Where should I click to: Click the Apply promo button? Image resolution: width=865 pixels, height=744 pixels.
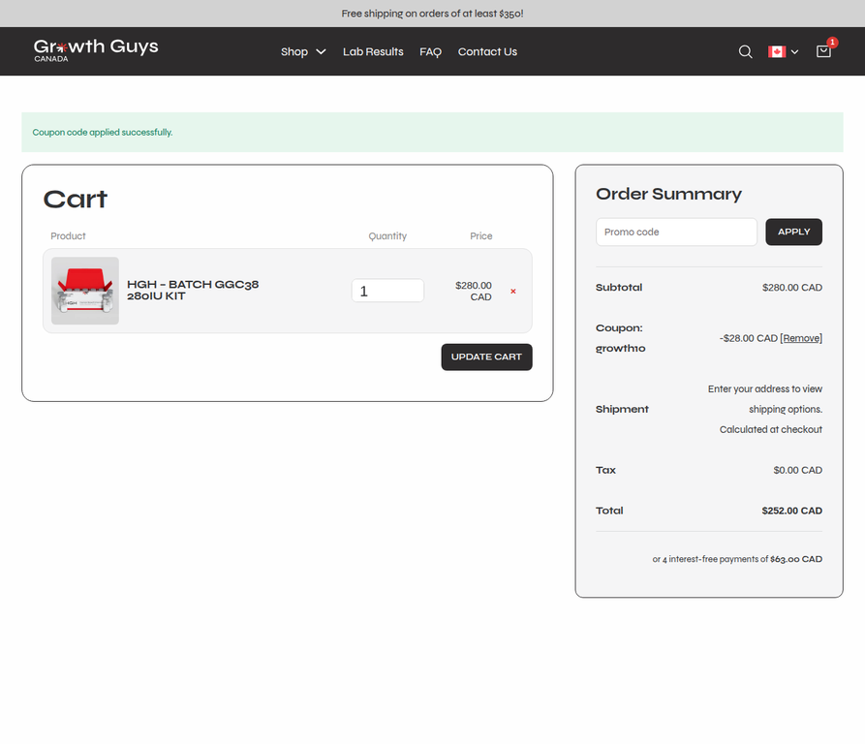793,232
